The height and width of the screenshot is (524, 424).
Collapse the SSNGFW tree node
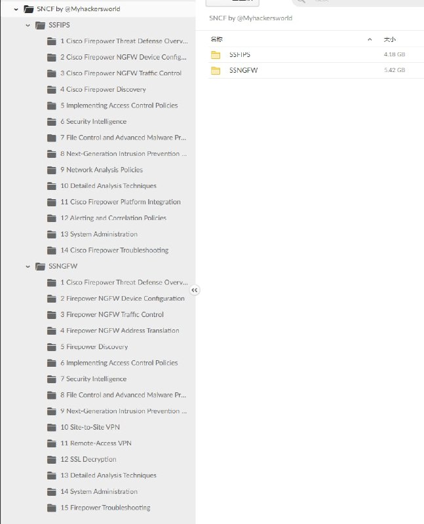[x=28, y=267]
